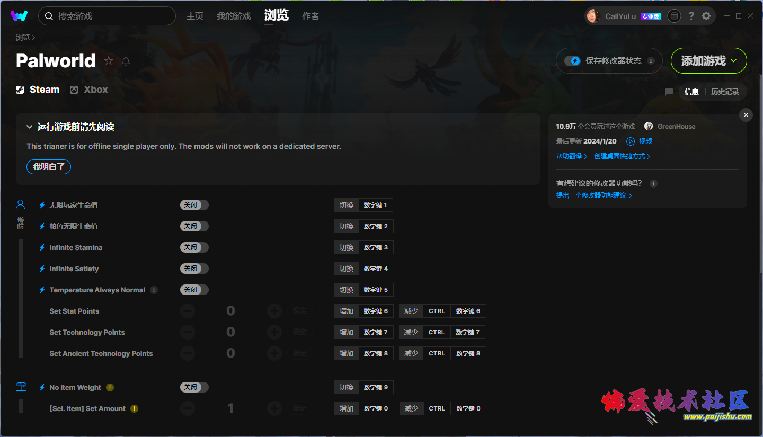Toggle 帕鲁无限生命值 switch

[194, 226]
